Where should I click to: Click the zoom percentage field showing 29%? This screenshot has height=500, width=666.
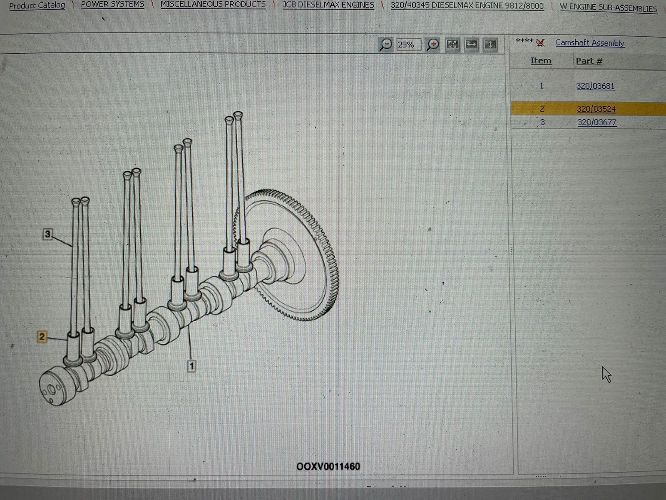pos(408,45)
